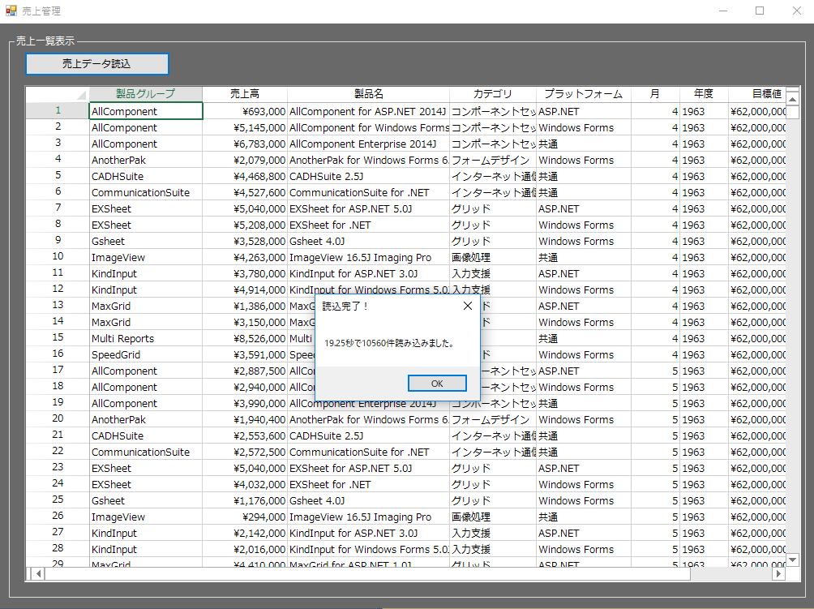Maximize the 売上管理 window
This screenshot has width=814, height=609.
(760, 11)
